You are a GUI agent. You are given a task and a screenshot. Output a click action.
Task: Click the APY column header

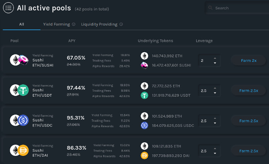(x=72, y=41)
